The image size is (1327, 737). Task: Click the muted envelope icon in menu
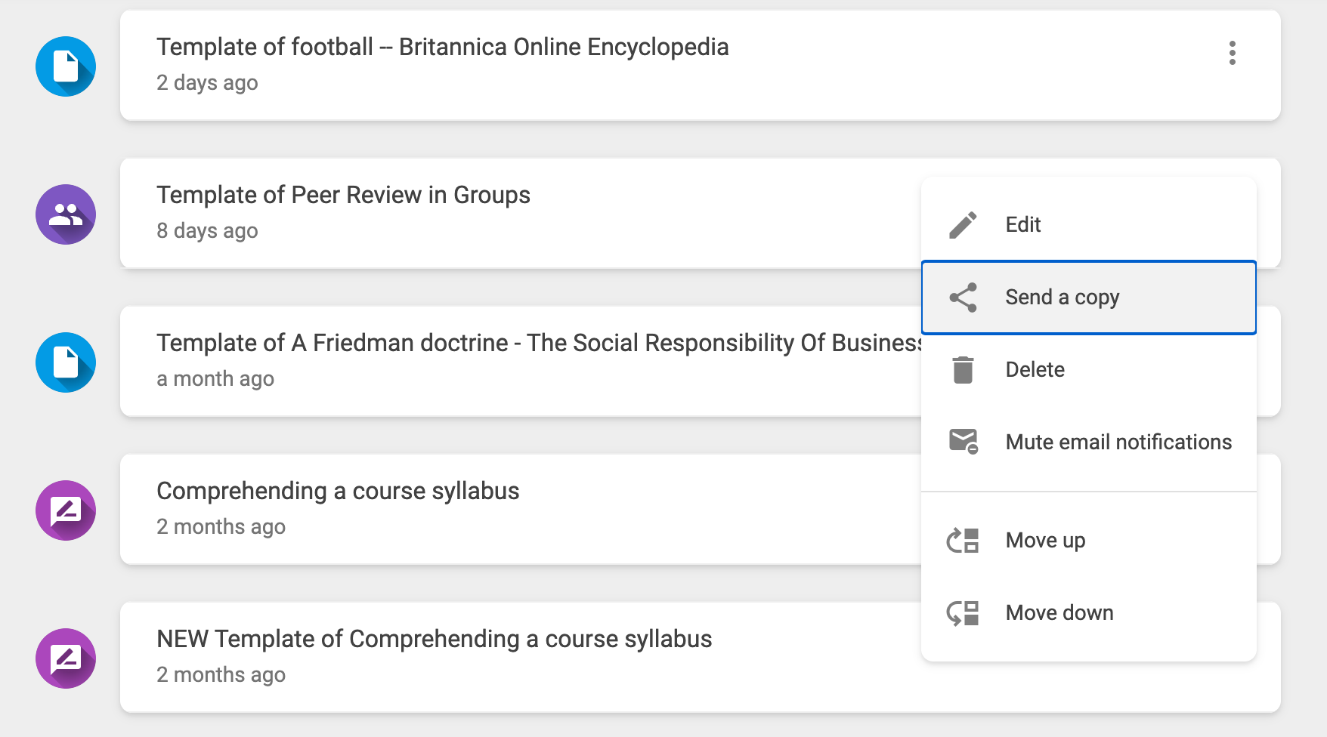coord(964,442)
